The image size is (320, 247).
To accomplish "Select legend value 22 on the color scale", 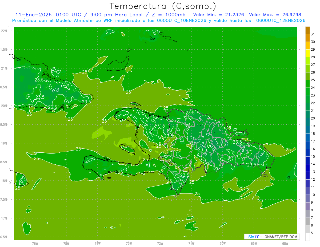I will [x=313, y=103].
